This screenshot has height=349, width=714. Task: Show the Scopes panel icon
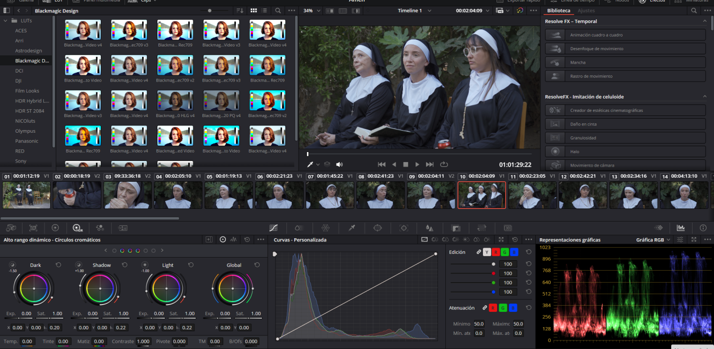(x=681, y=228)
